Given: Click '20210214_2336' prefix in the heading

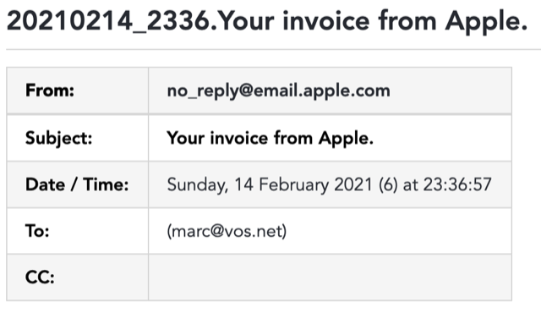Looking at the screenshot, I should pyautogui.click(x=108, y=21).
